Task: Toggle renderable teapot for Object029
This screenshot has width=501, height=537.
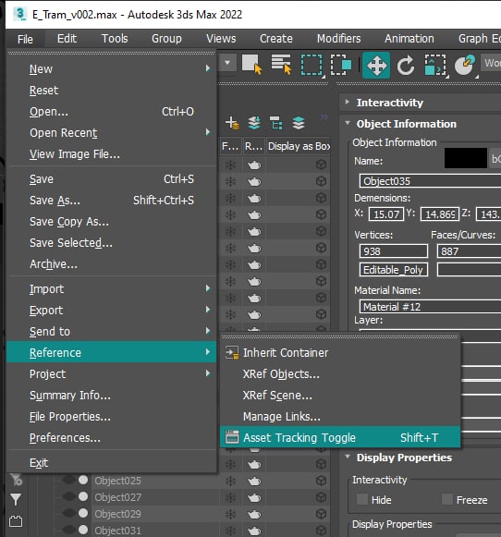Action: click(254, 515)
